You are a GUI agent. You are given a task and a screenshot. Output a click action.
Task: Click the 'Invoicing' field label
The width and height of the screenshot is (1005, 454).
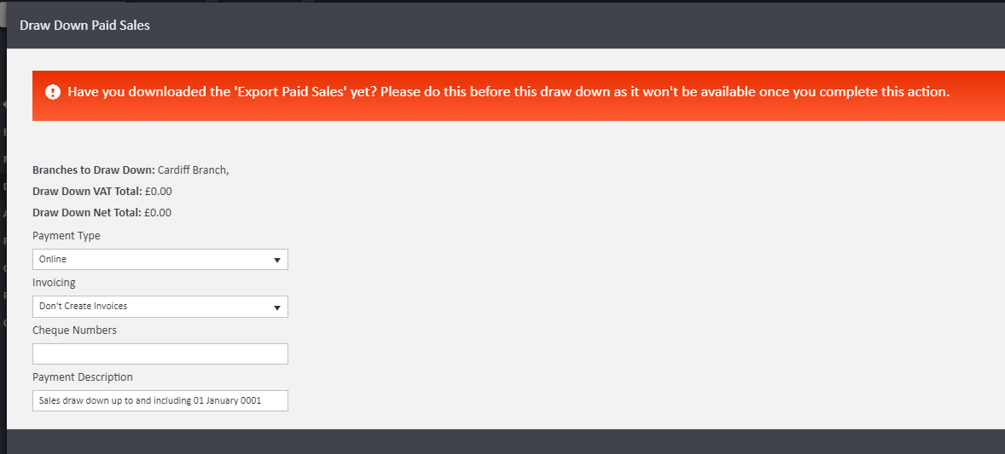point(54,283)
